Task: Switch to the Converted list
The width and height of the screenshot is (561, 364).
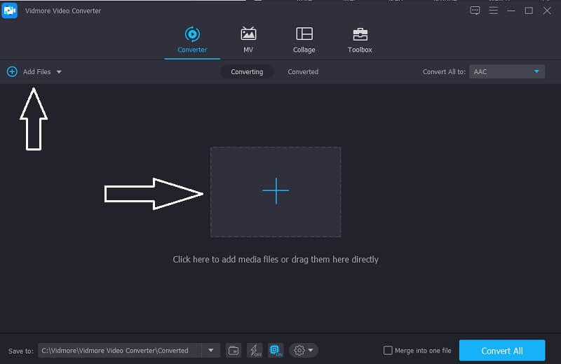Action: click(x=303, y=71)
